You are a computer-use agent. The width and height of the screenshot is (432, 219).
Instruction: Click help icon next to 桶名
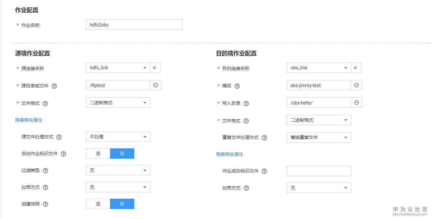click(237, 86)
